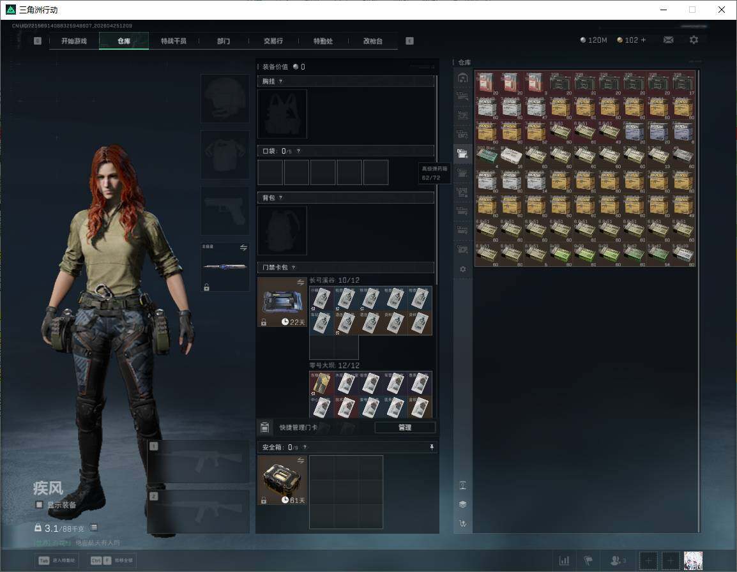Viewport: 737px width, 572px height.
Task: Open the friends list icon
Action: click(617, 561)
